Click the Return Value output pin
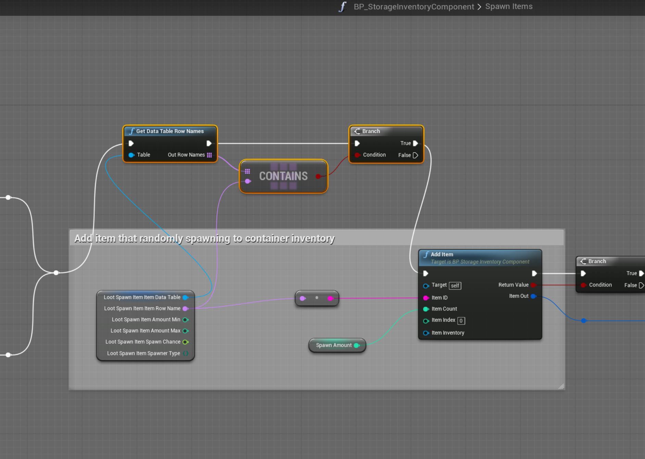645x459 pixels. [x=533, y=285]
